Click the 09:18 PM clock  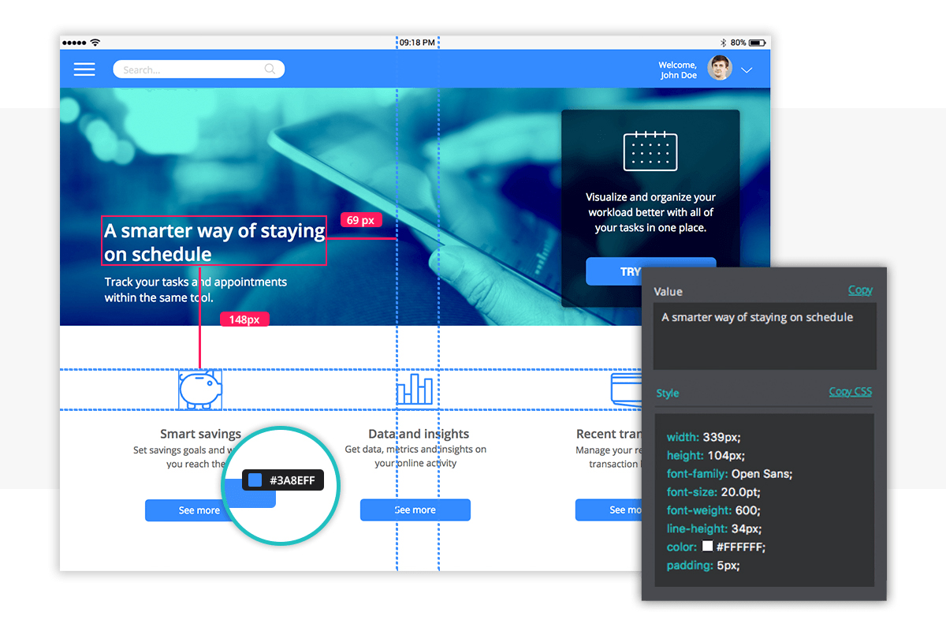coord(417,43)
